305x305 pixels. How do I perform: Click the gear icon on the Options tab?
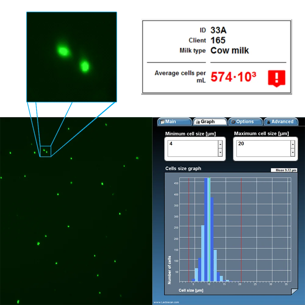click(234, 122)
